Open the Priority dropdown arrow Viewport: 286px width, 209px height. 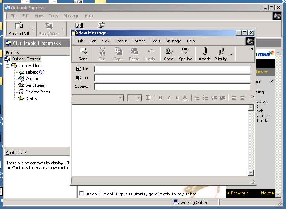click(x=231, y=54)
